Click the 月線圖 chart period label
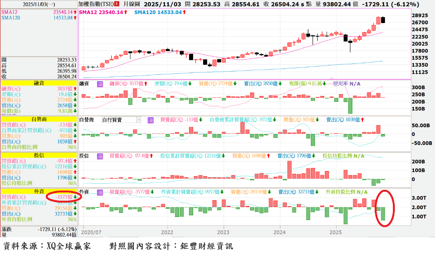The image size is (435, 254). click(x=131, y=4)
